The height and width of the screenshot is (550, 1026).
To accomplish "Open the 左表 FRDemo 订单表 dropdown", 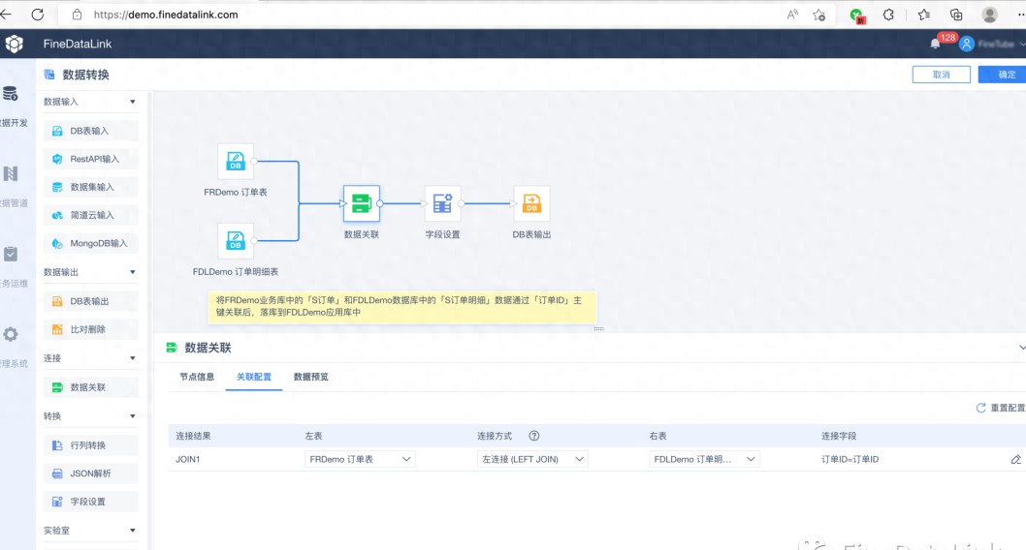I will [x=360, y=459].
